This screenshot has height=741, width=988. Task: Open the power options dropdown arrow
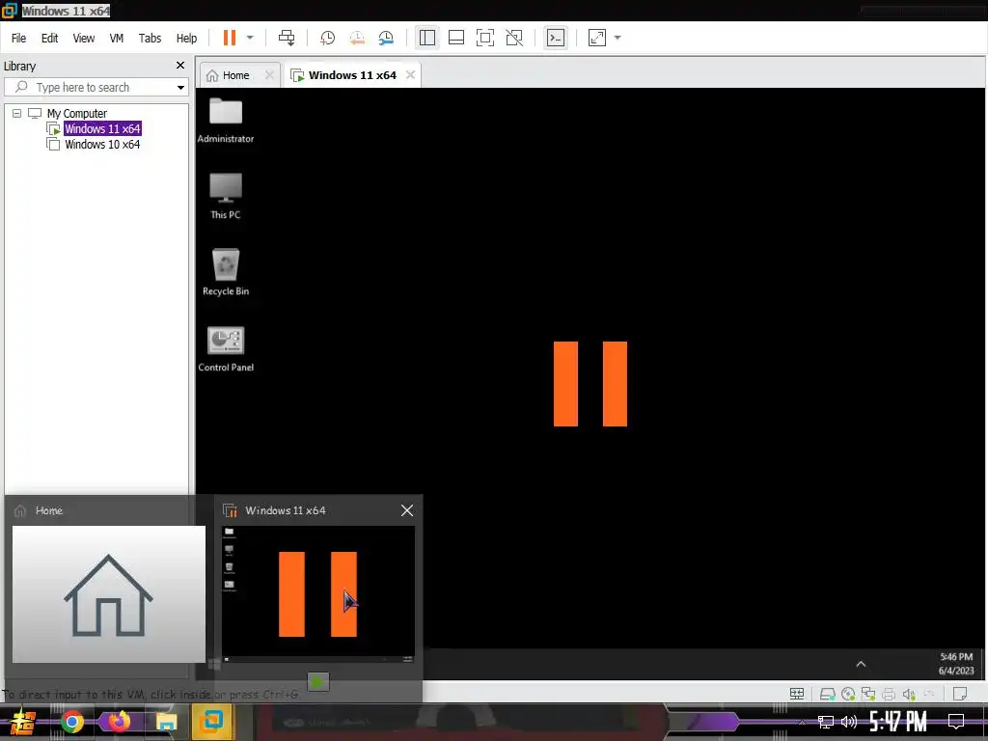pyautogui.click(x=250, y=38)
